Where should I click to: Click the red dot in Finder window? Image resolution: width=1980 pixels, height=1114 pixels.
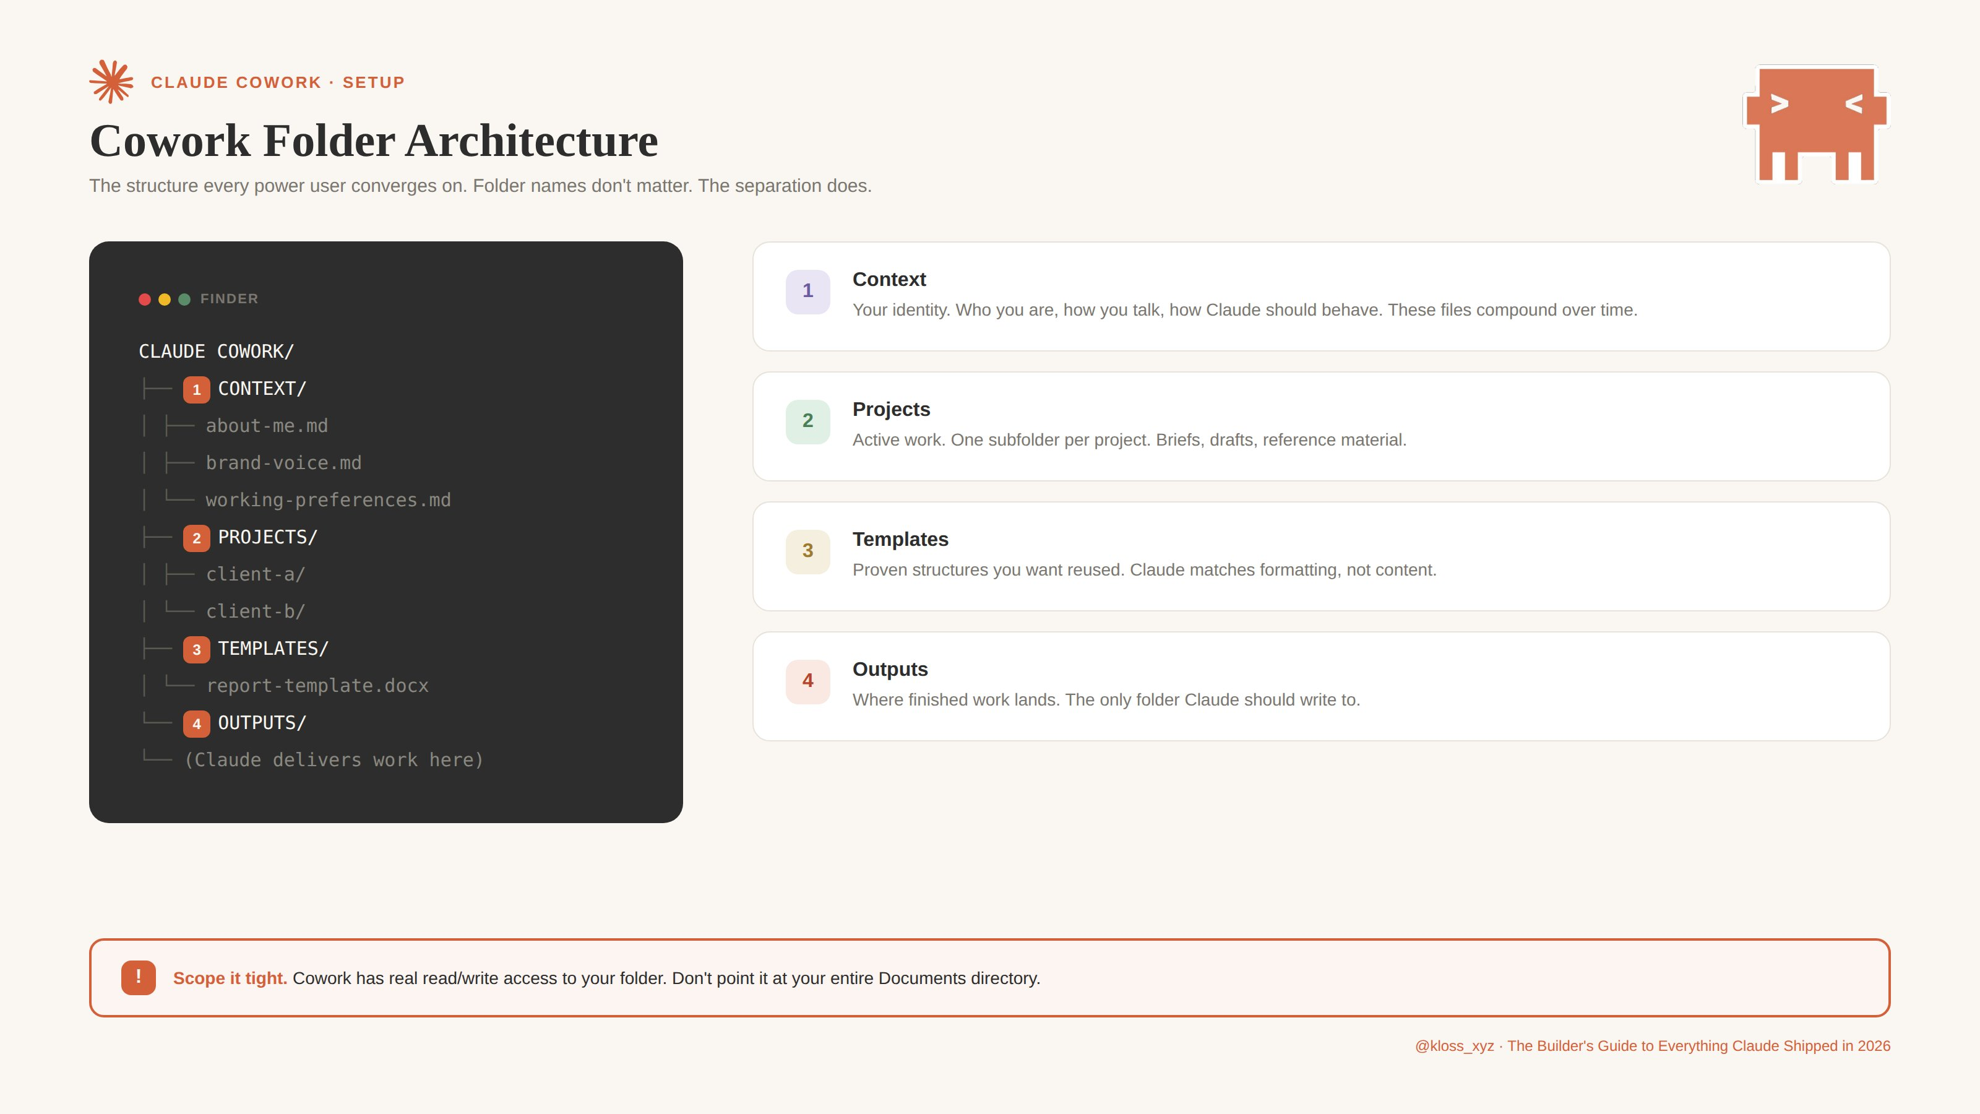tap(145, 299)
